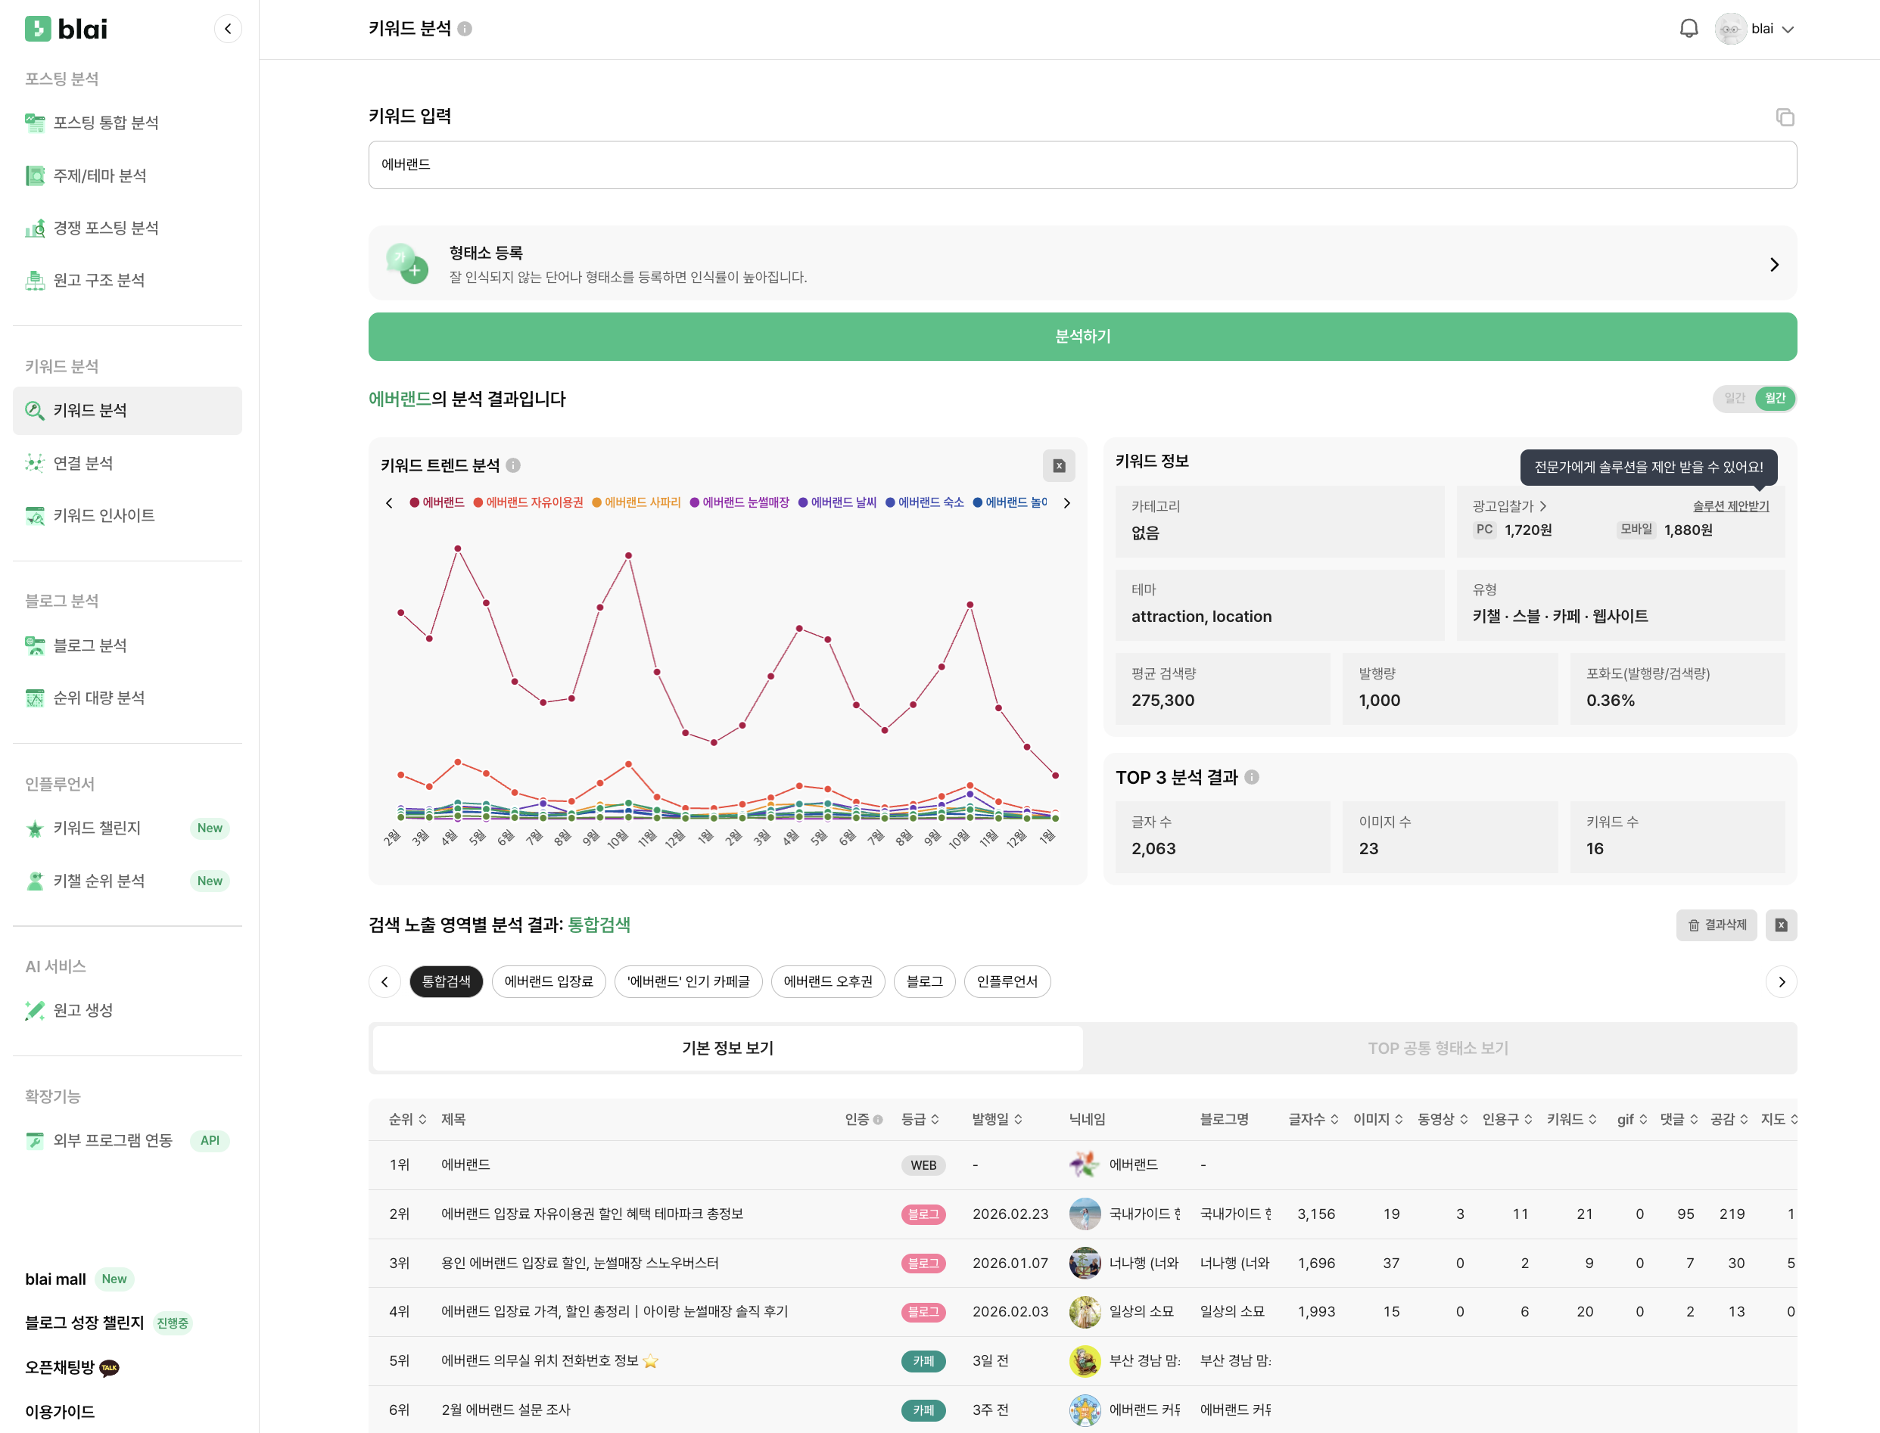1880x1433 pixels.
Task: Switch to the TOP 공통 형태소 보기 tab
Action: [x=1438, y=1047]
